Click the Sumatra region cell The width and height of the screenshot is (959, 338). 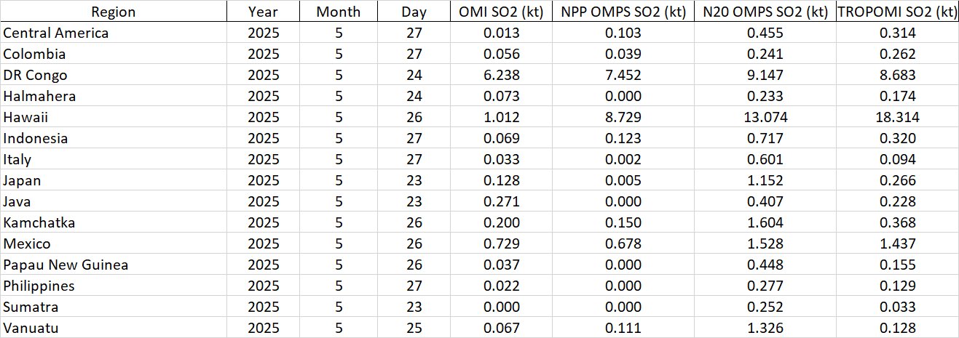31,307
